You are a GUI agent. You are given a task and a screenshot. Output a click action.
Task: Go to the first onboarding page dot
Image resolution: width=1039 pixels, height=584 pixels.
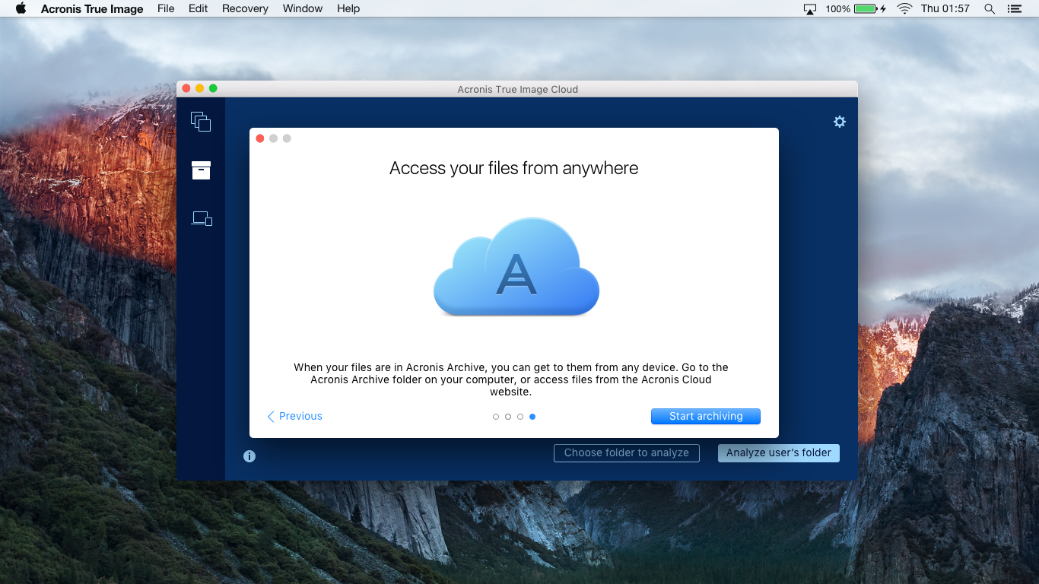coord(496,417)
